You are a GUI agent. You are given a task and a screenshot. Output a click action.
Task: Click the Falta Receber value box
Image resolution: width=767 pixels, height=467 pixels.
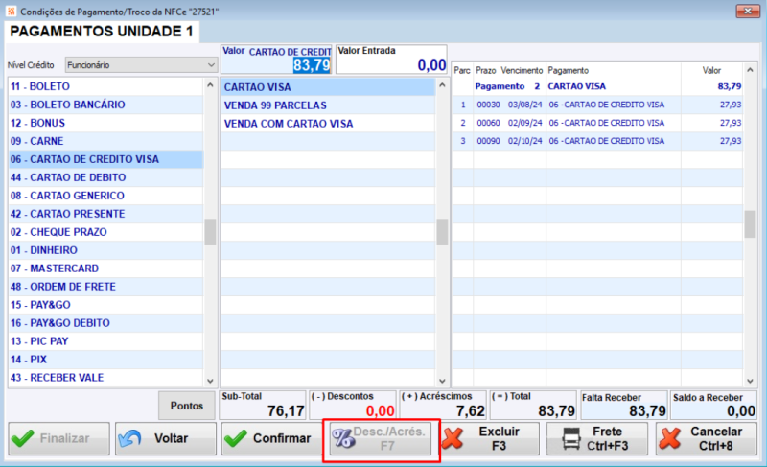(x=623, y=406)
